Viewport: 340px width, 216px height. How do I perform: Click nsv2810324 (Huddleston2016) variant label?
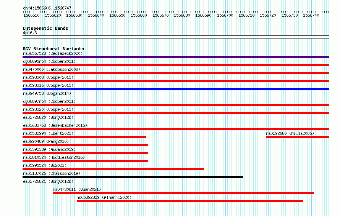(x=54, y=157)
